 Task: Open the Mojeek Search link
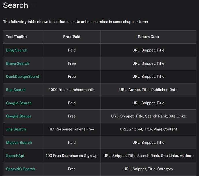click(x=19, y=143)
